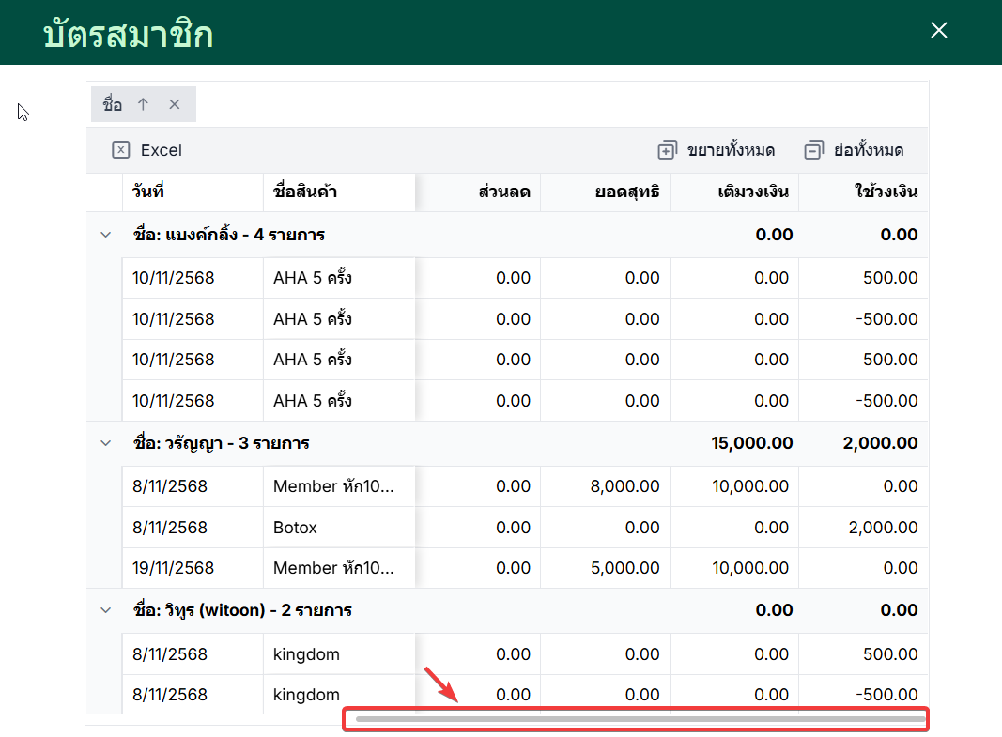The height and width of the screenshot is (737, 1002).
Task: Click the เติมวงเงิน column header
Action: click(x=751, y=192)
